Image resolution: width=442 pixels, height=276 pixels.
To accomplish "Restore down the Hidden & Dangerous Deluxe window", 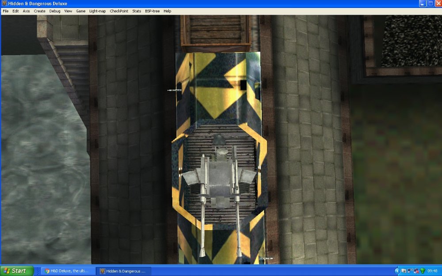I will tap(431, 4).
